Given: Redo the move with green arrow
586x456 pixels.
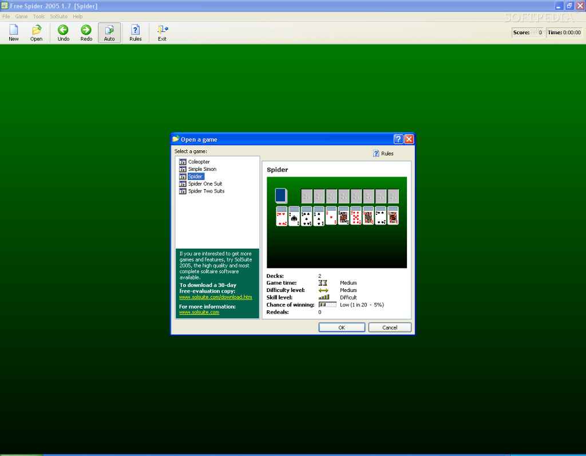Looking at the screenshot, I should click(86, 33).
